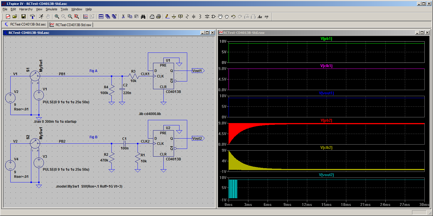Click the '.lib cd4000.lib' directive
The width and height of the screenshot is (433, 216).
pyautogui.click(x=150, y=114)
